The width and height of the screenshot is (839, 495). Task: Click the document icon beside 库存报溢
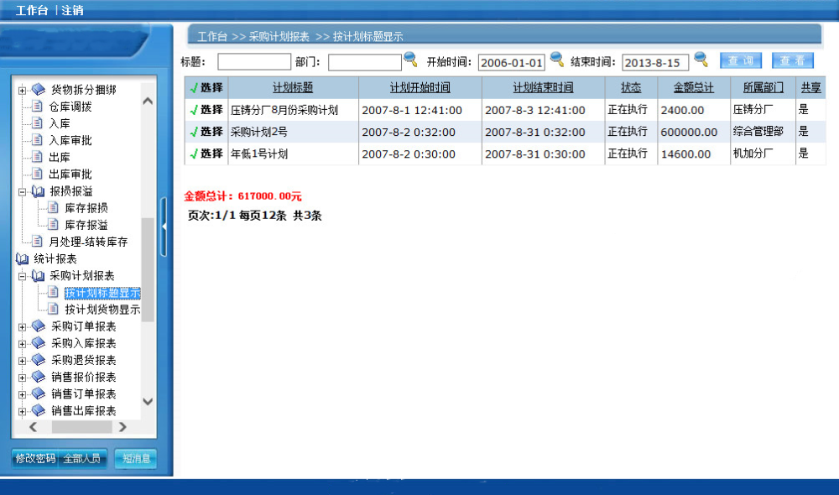[53, 224]
